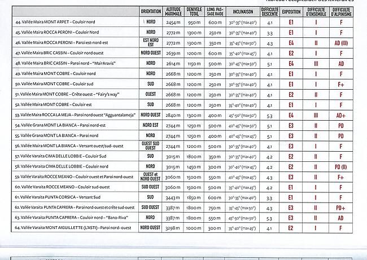Click the 3.3 descent difficulty in row 45

click(x=270, y=33)
